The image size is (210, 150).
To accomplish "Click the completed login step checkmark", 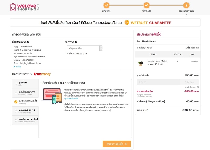I will (x=107, y=5).
